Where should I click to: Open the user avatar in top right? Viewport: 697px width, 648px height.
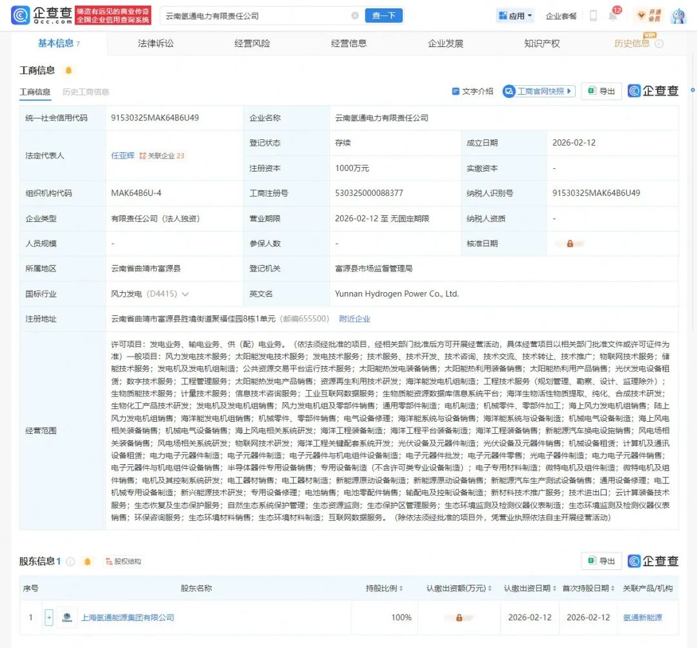[x=678, y=15]
